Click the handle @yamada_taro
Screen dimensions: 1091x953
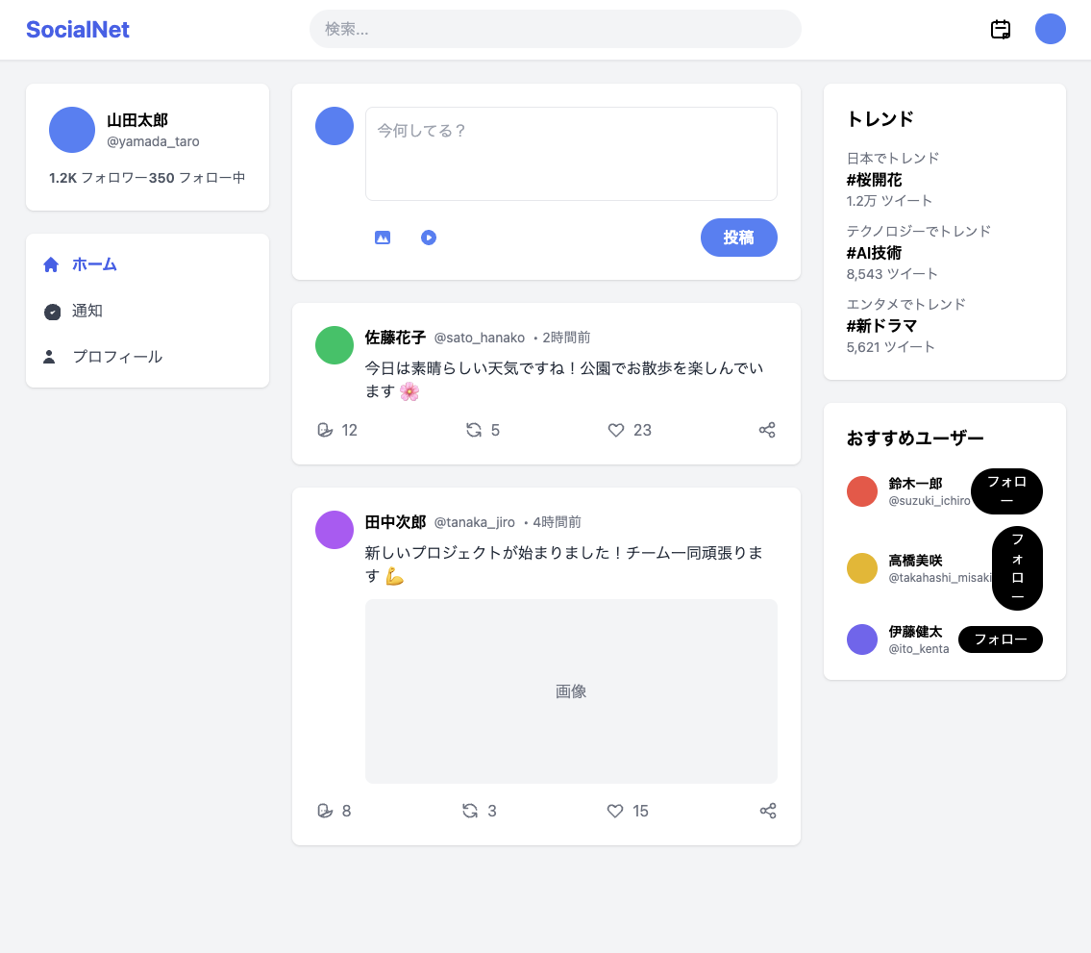[153, 141]
